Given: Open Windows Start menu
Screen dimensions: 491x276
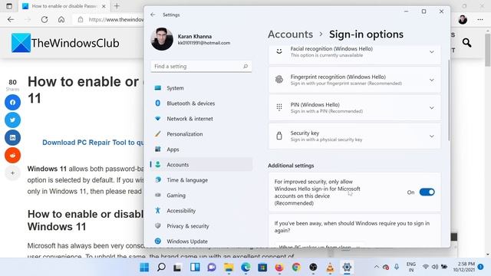Looking at the screenshot, I should click(x=144, y=268).
